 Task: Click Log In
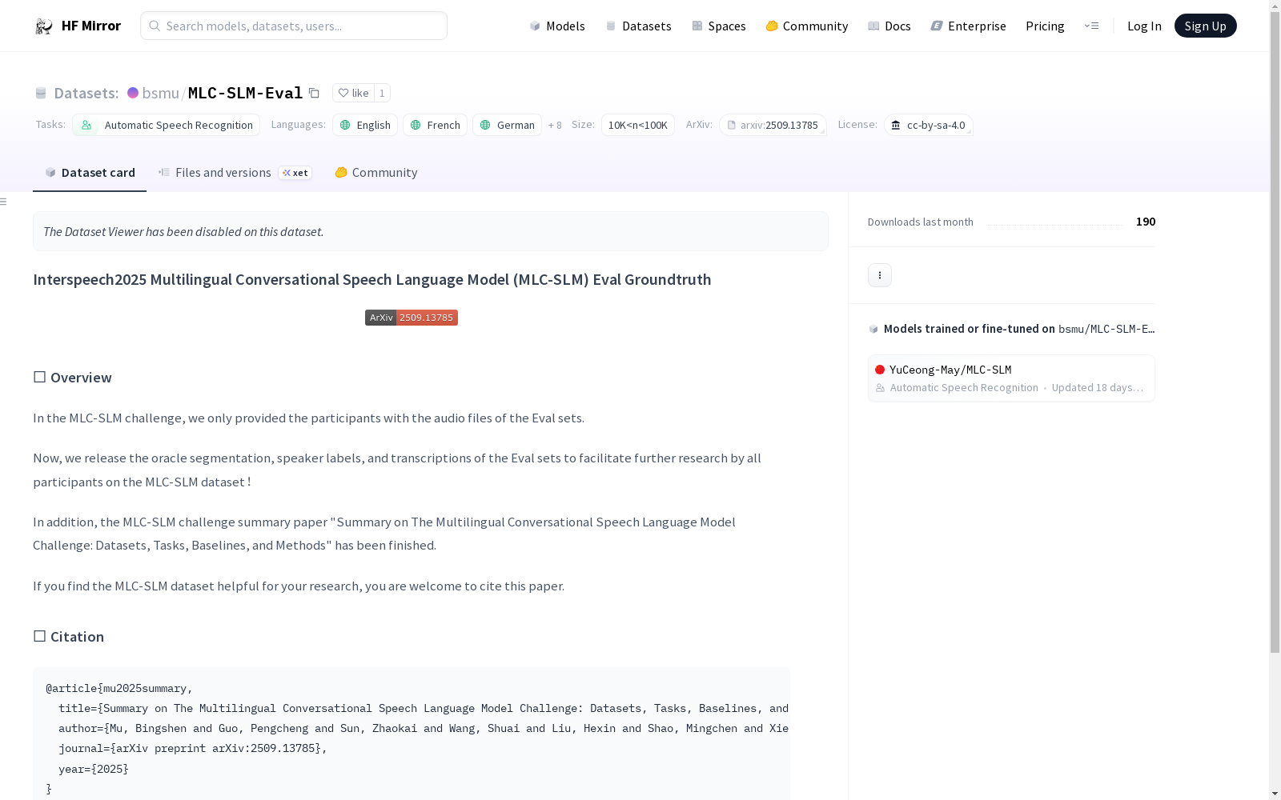1144,26
